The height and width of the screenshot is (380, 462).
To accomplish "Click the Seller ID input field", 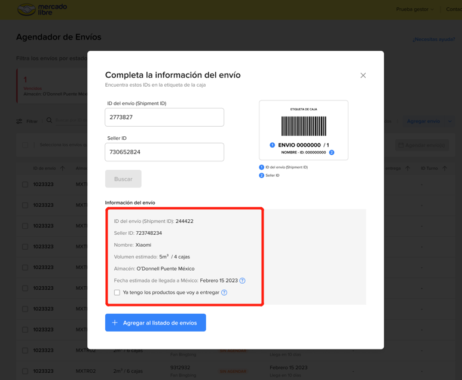I will [164, 152].
